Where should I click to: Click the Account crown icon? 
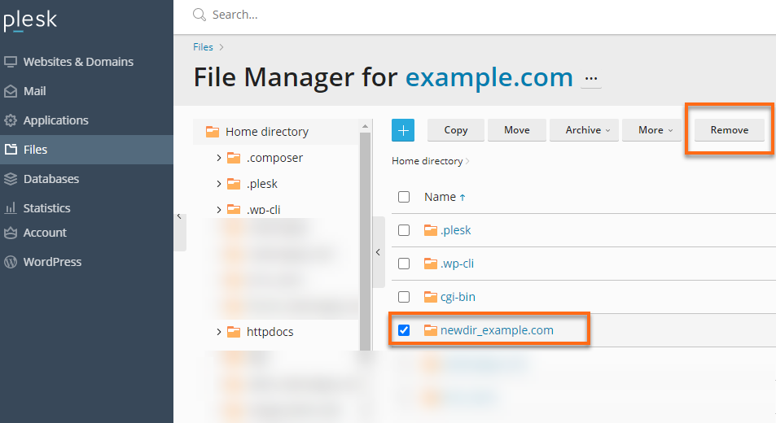[11, 233]
